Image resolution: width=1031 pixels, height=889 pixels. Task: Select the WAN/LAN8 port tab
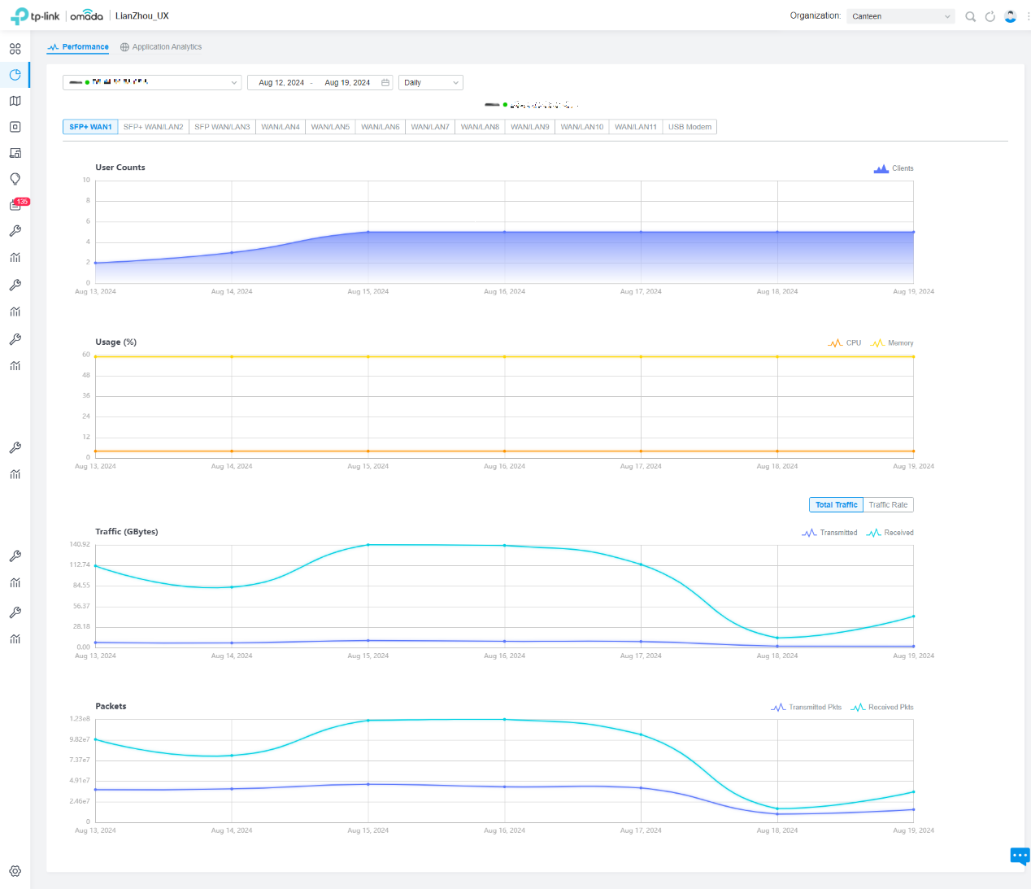(x=480, y=127)
